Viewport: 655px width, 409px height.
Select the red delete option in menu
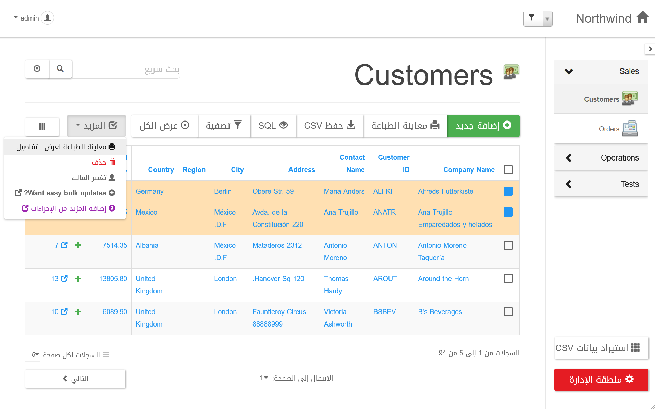pos(103,162)
